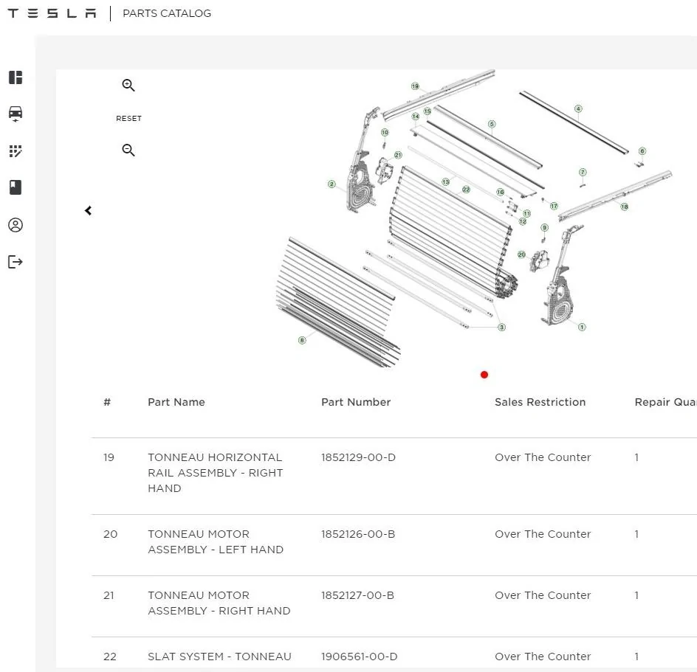The width and height of the screenshot is (697, 672).
Task: Open the grid-with-pencil icon in sidebar
Action: click(16, 151)
